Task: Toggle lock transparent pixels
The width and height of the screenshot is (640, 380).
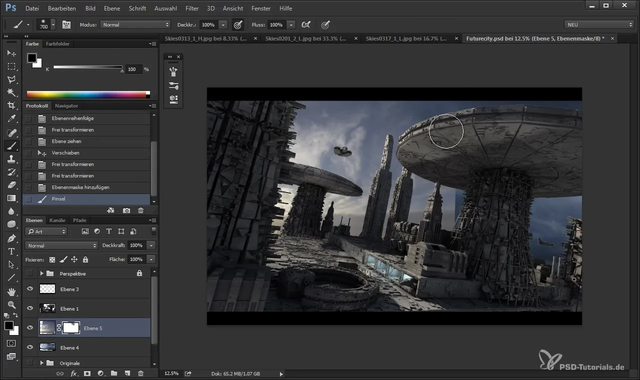Action: coord(52,259)
